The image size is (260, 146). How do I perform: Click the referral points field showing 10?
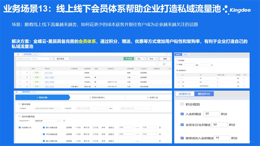point(222,138)
